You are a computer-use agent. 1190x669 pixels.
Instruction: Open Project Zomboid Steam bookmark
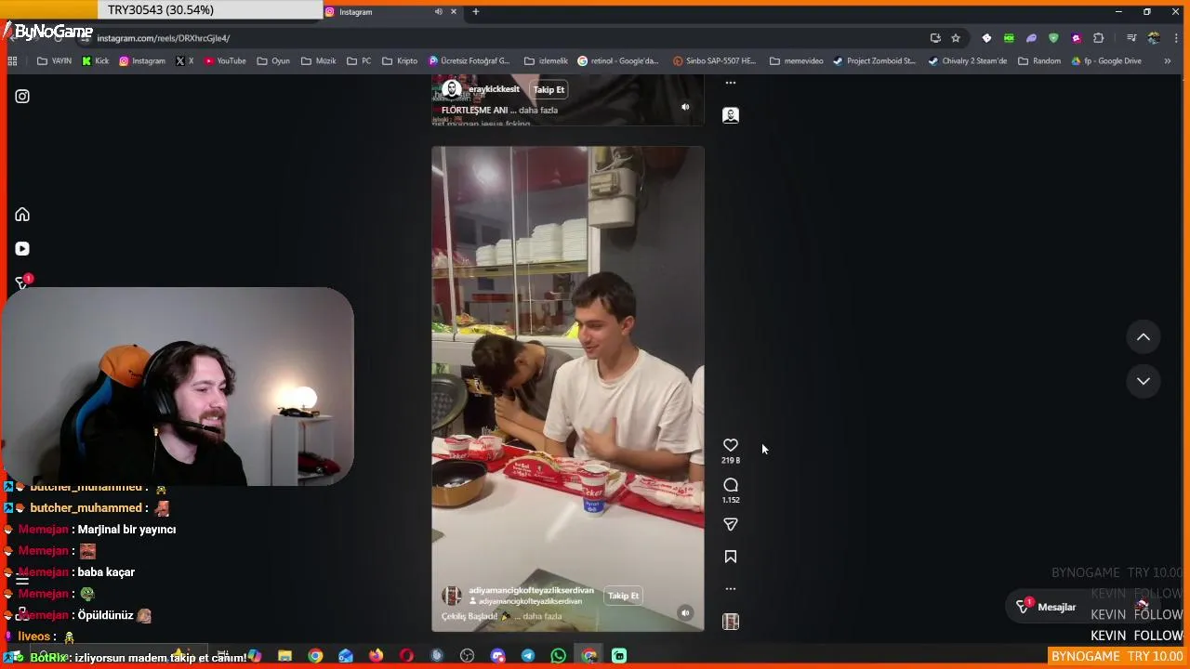(x=875, y=61)
